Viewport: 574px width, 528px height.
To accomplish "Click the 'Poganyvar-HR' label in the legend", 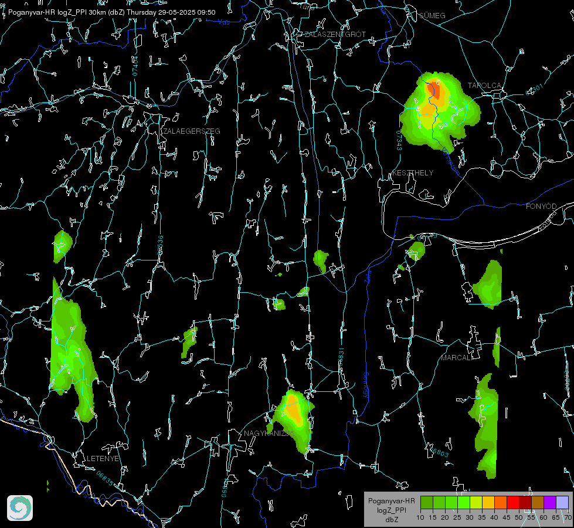I will [391, 501].
